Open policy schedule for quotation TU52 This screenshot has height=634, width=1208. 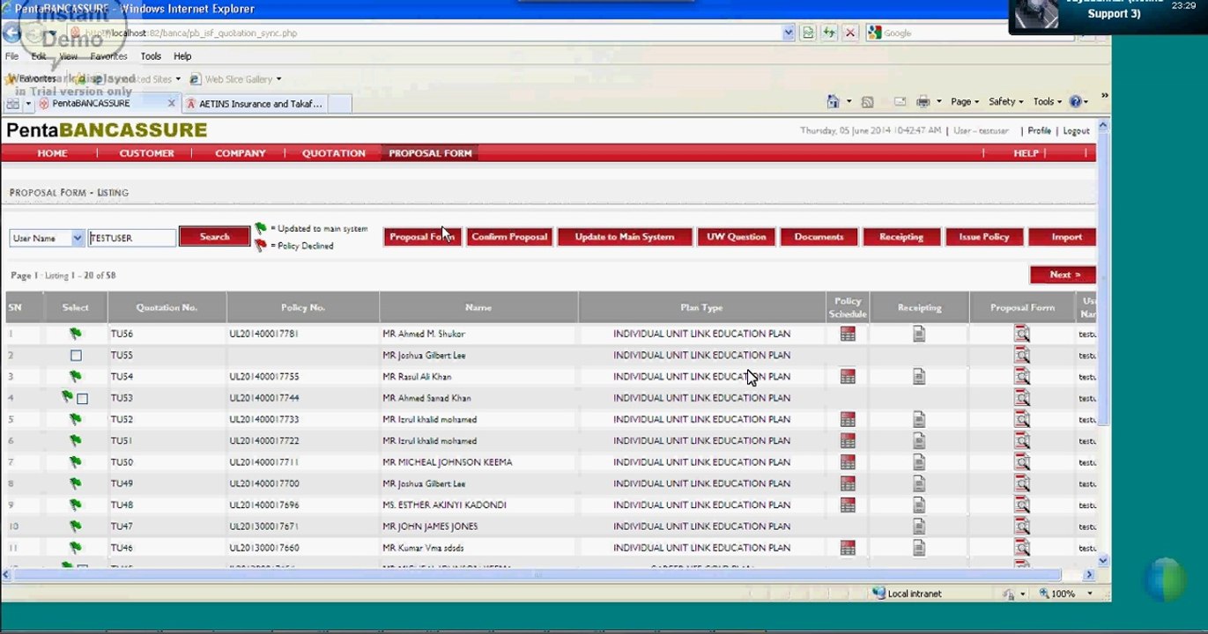(x=848, y=419)
